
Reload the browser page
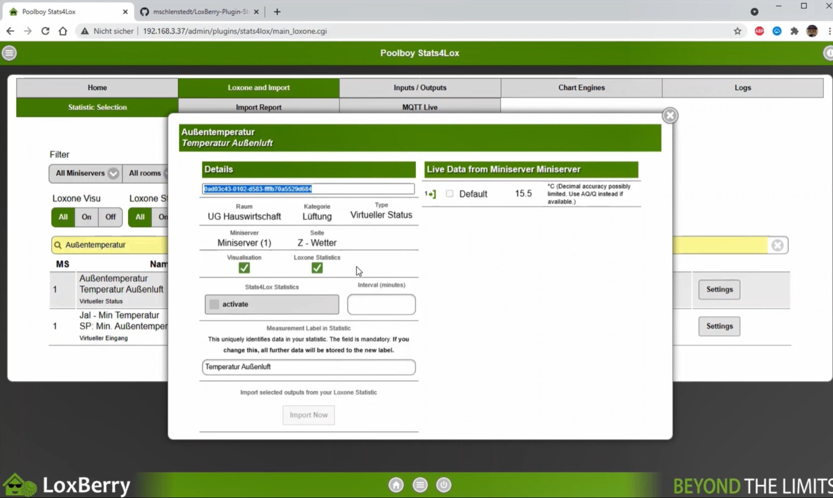[45, 31]
